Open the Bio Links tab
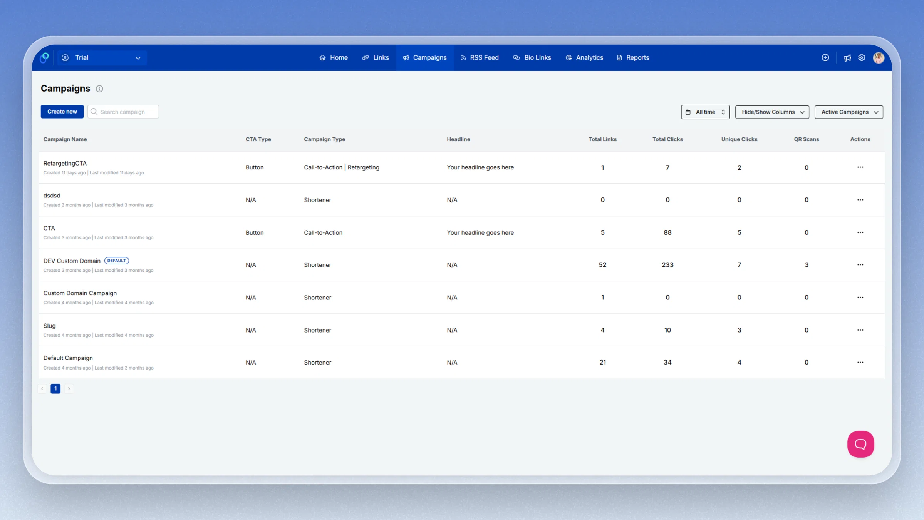Viewport: 924px width, 520px height. (532, 58)
